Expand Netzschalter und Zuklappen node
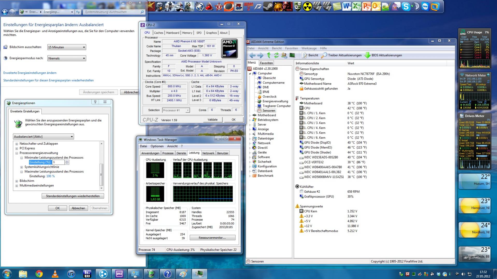Screen dimensions: 497x279 pos(17,144)
